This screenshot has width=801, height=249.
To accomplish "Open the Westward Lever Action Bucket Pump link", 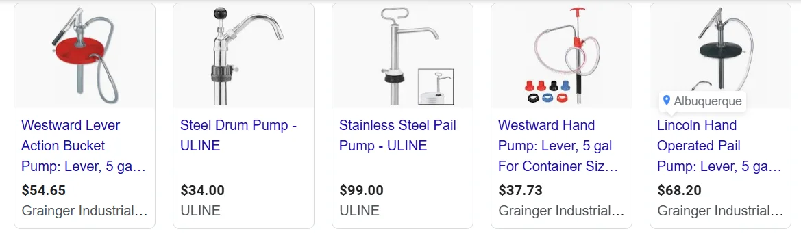I will (84, 146).
